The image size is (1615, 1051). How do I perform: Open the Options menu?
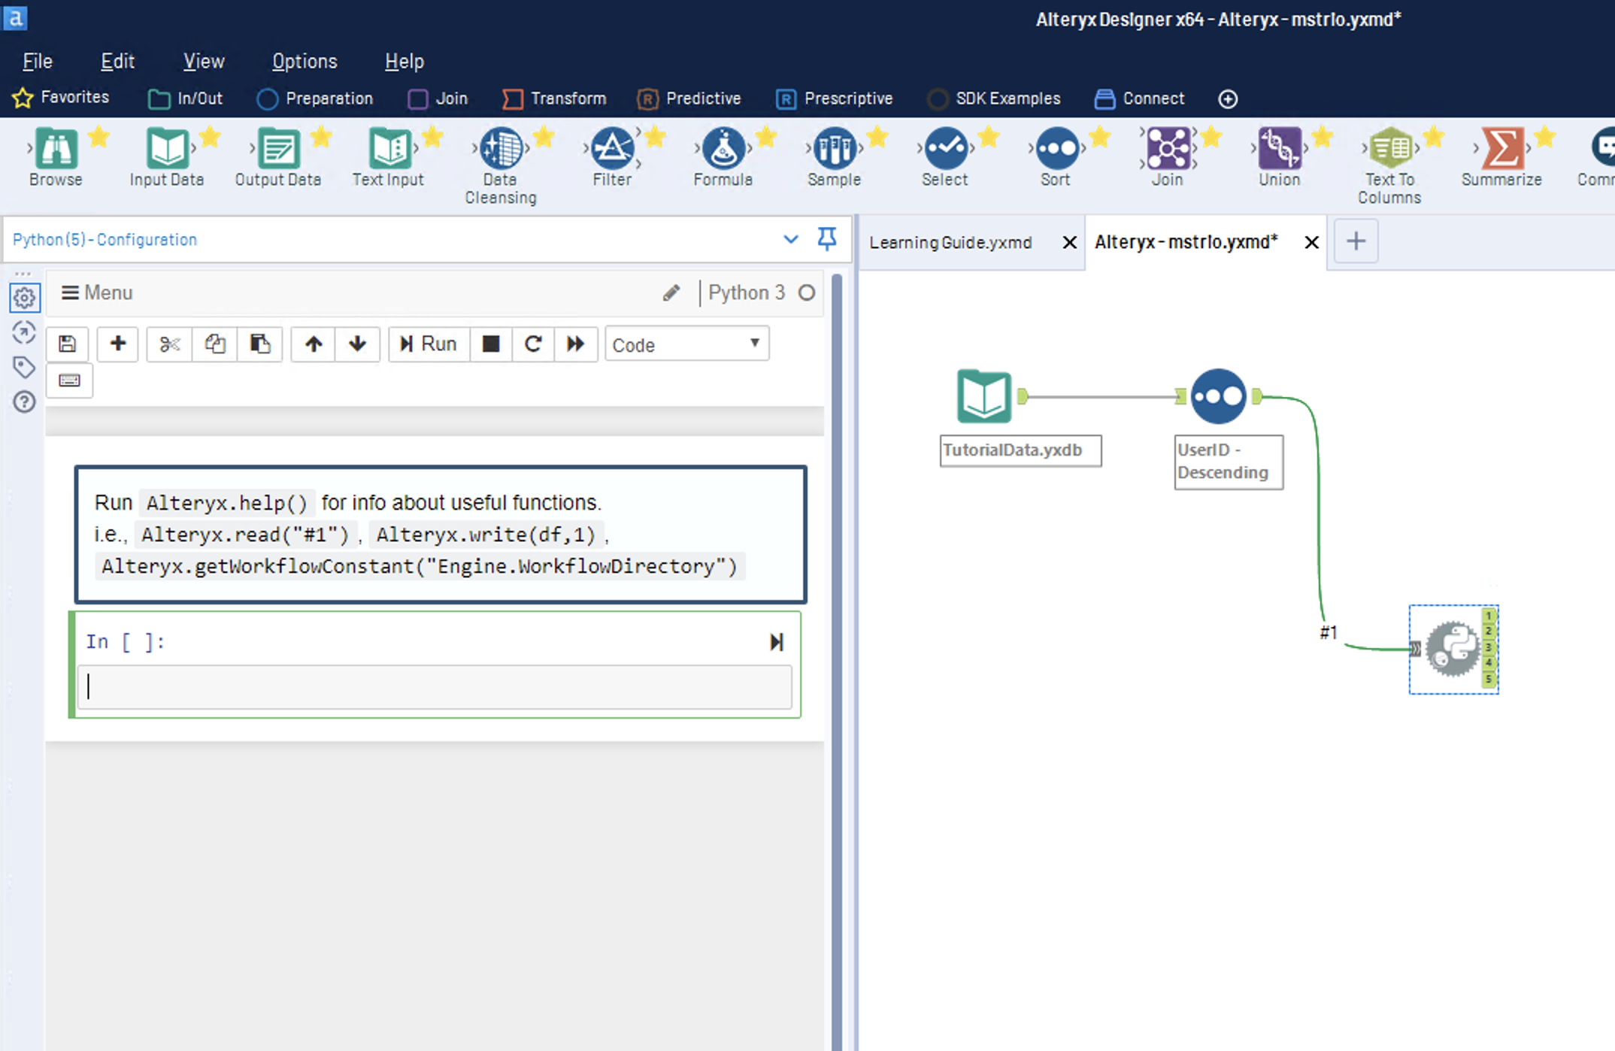[304, 61]
